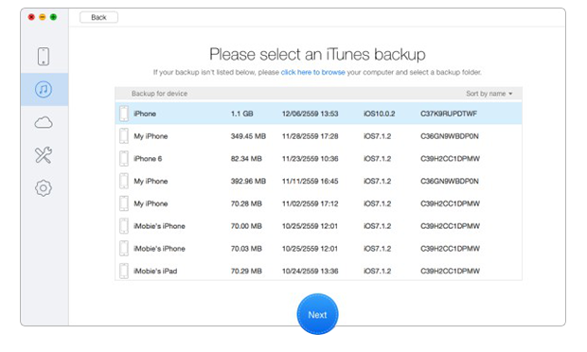Click the '12/06/2559 13:53' date
The height and width of the screenshot is (352, 587).
pos(310,114)
